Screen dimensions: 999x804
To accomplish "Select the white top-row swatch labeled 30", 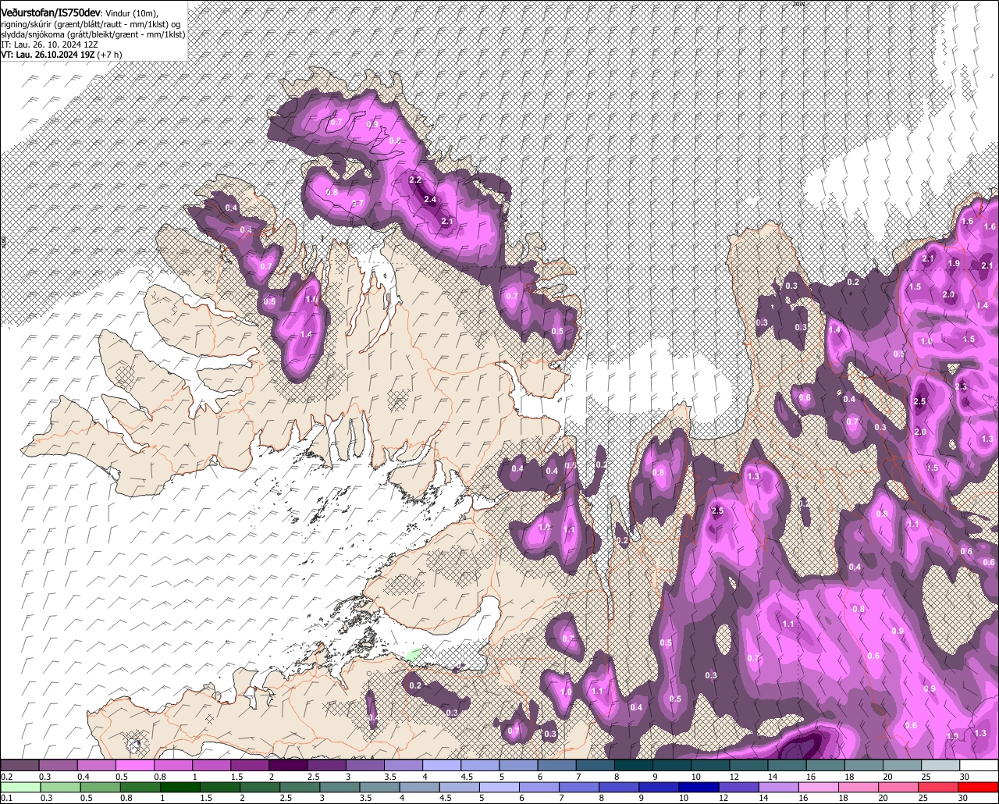I will pos(979,765).
